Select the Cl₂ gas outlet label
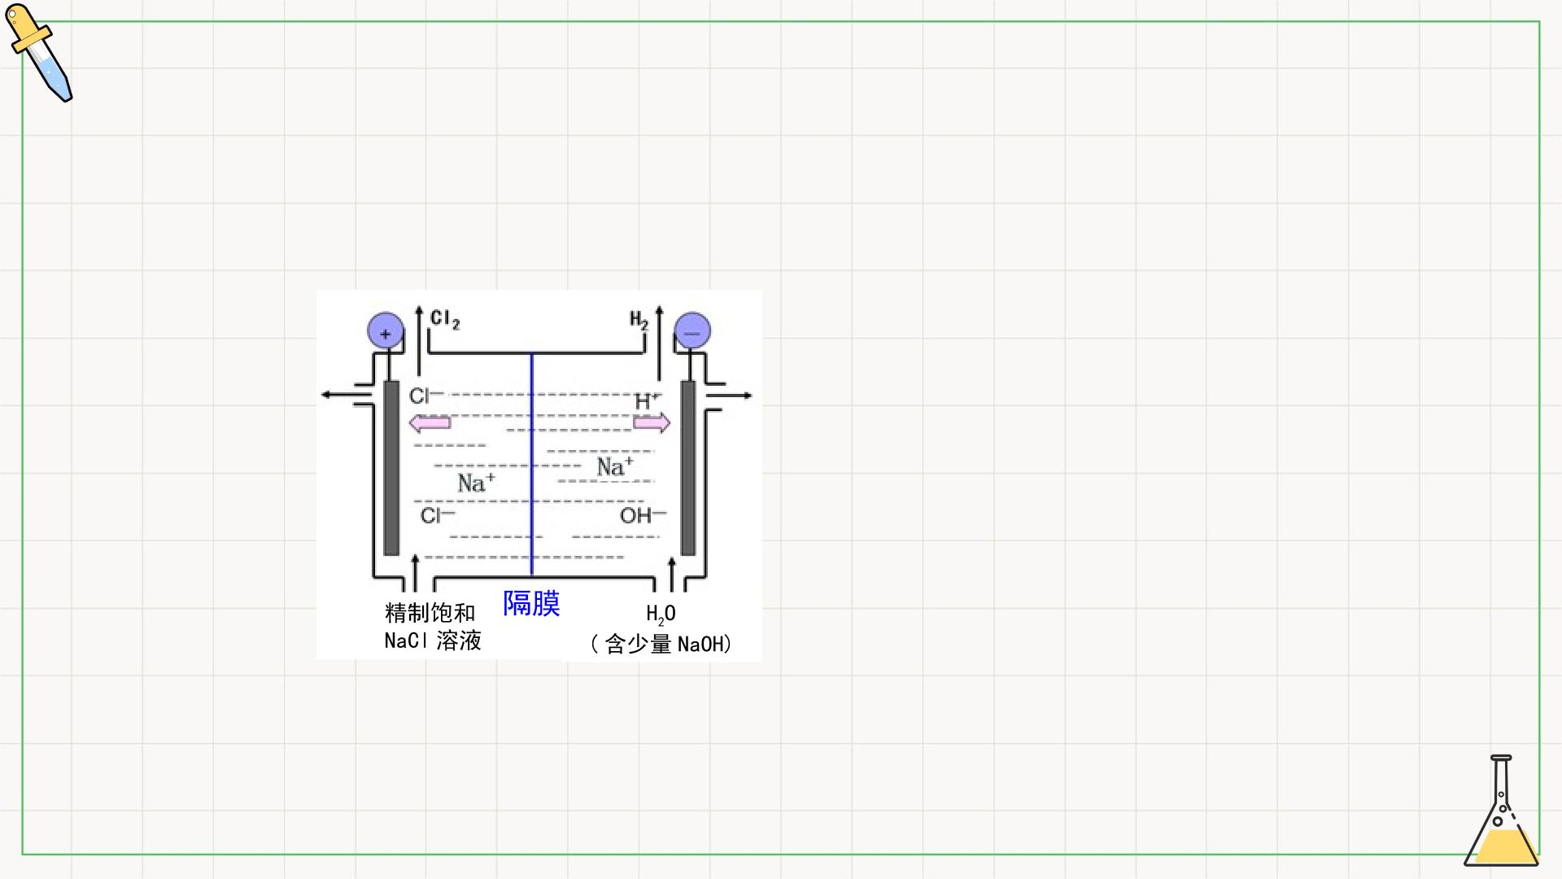 (445, 319)
